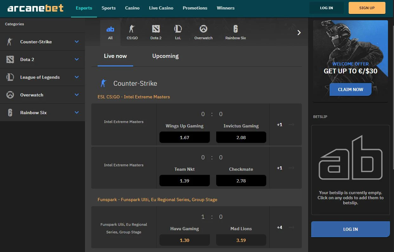
Task: Choose the Dota 2 filter icon
Action: point(156,29)
